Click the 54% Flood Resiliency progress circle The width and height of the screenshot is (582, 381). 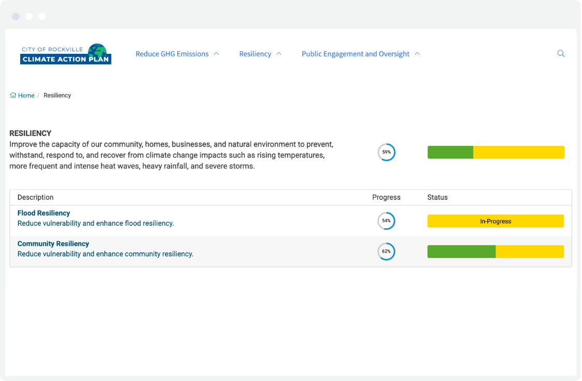tap(386, 221)
